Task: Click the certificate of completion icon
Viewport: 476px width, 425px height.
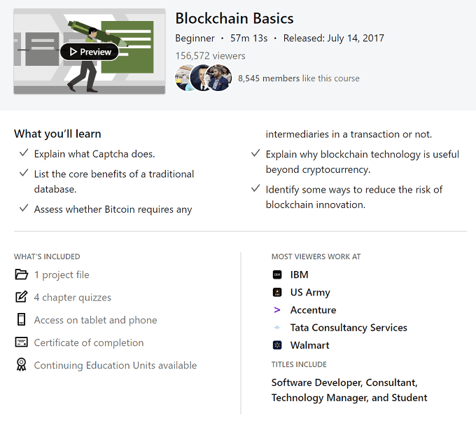Action: click(x=22, y=342)
